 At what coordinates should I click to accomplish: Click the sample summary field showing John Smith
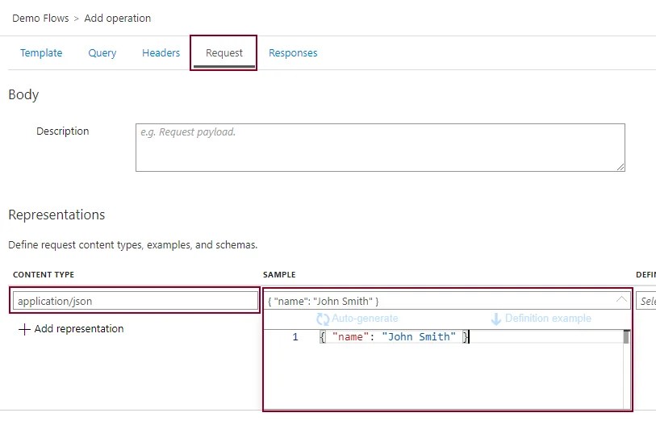click(x=447, y=301)
